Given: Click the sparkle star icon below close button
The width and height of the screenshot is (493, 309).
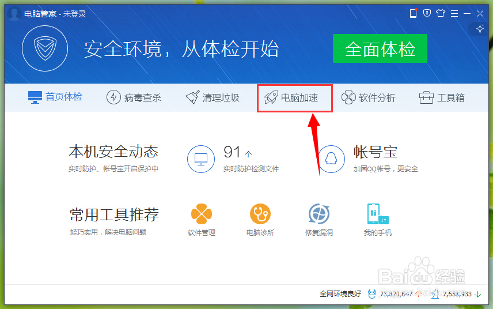Looking at the screenshot, I should pos(480,29).
